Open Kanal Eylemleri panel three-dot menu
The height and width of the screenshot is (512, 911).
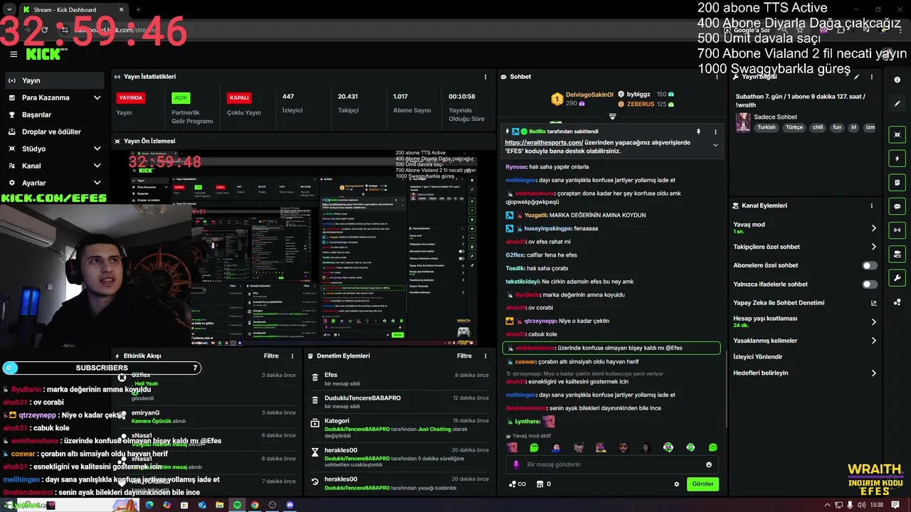pos(872,206)
